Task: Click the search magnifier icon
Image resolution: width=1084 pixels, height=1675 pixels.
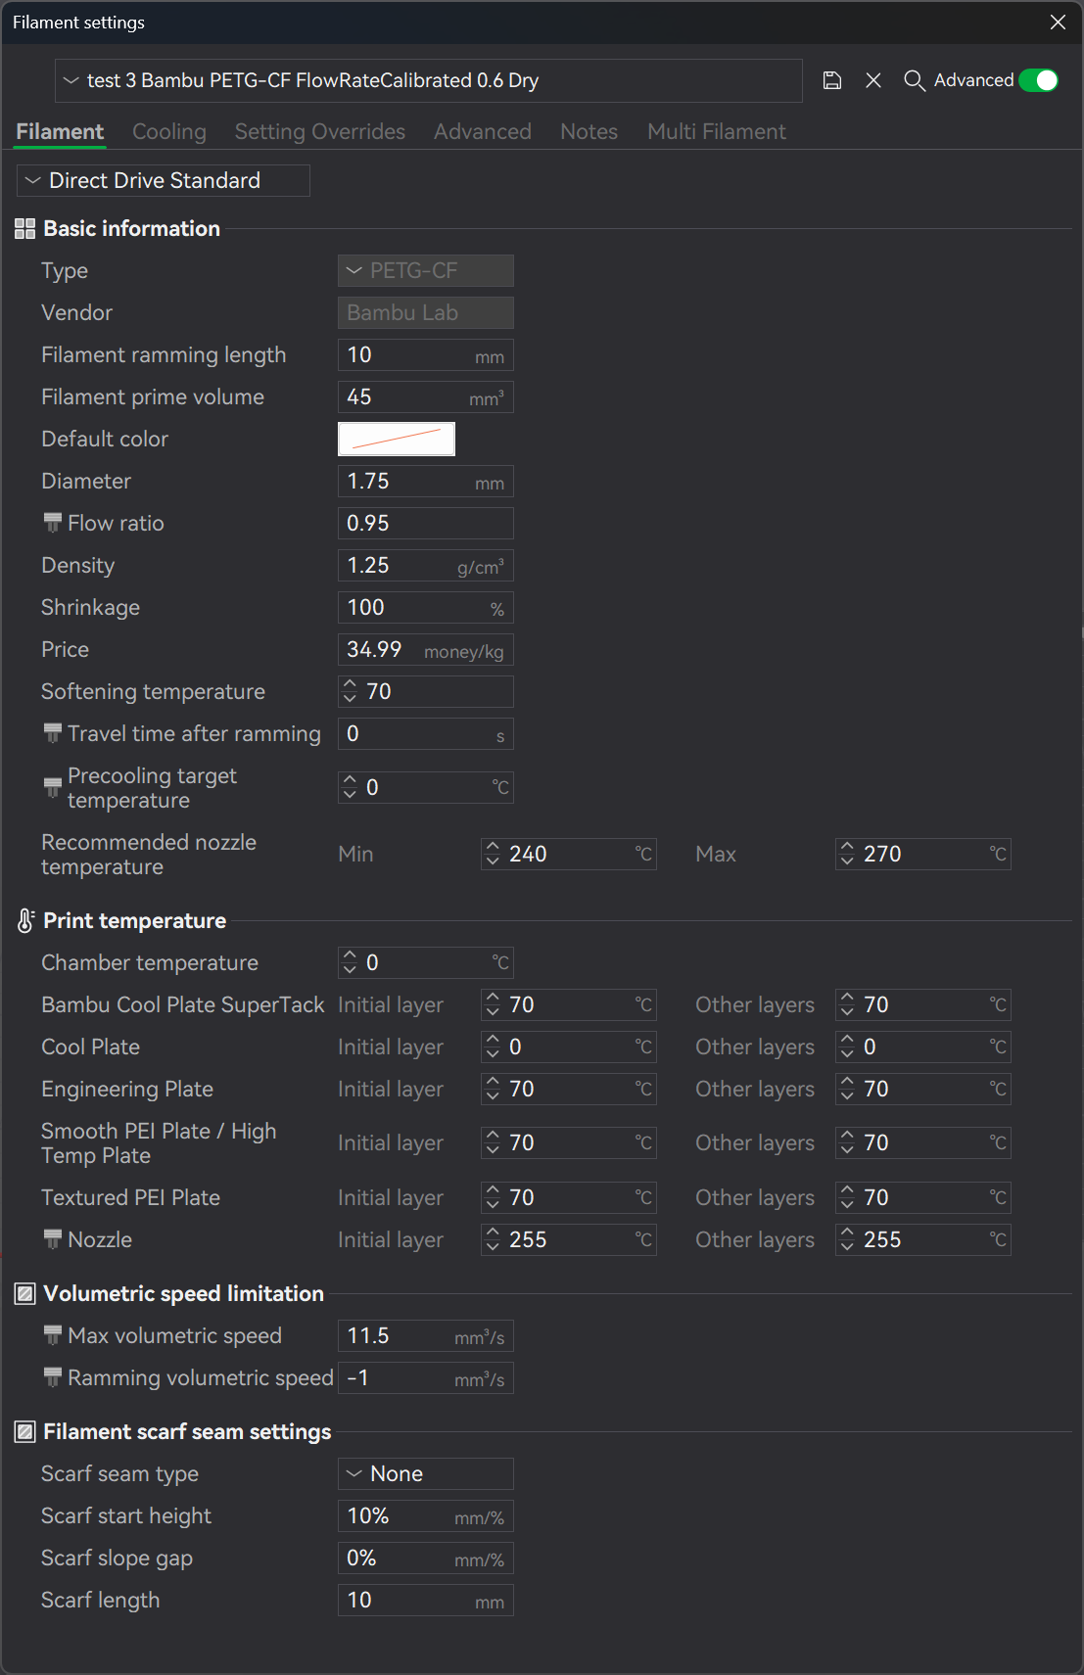Action: (x=914, y=80)
